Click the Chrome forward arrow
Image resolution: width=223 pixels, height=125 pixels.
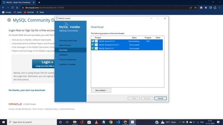8,8
